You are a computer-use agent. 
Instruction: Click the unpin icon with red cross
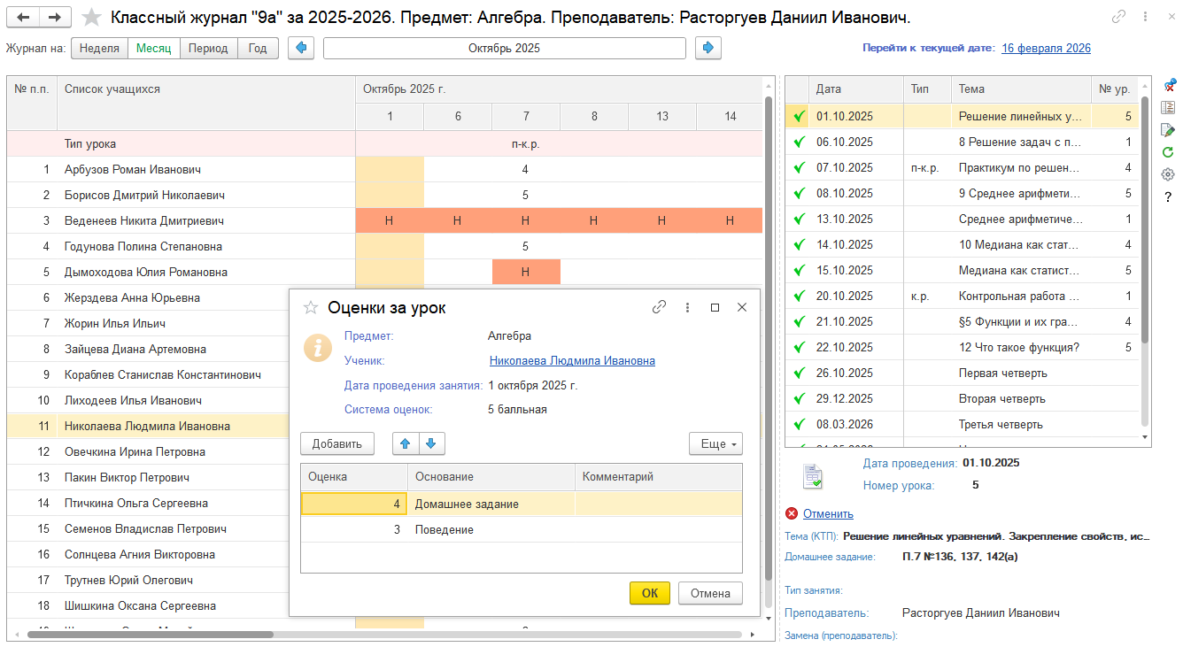point(1168,86)
